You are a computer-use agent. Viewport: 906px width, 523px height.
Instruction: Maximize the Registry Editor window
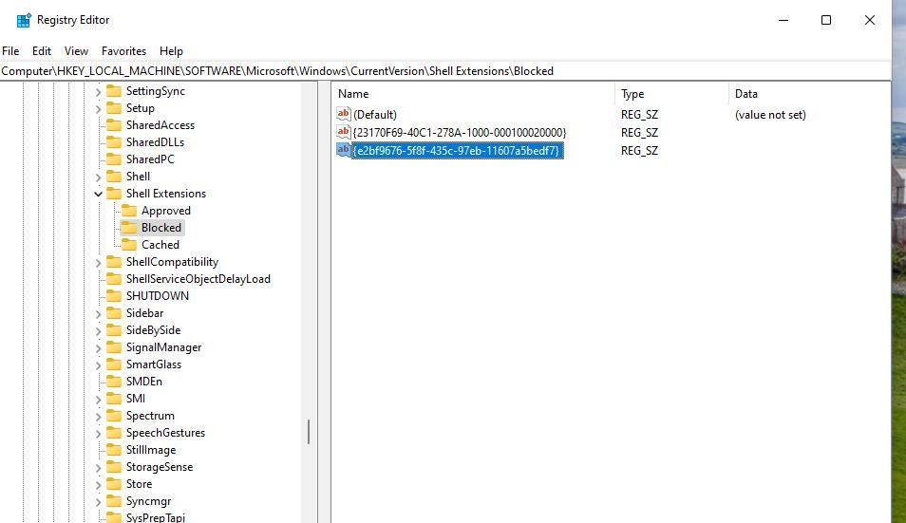pos(826,20)
